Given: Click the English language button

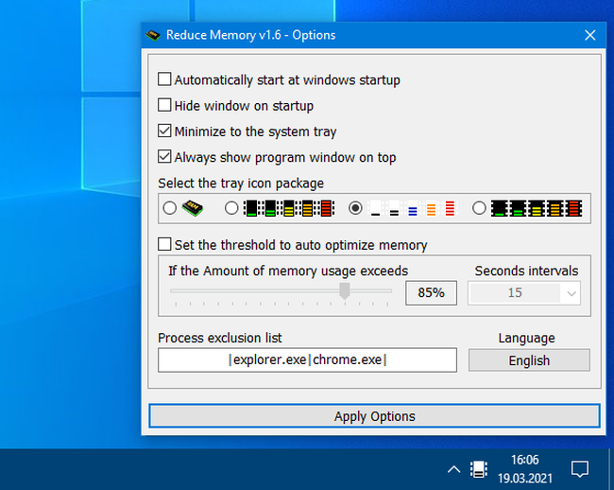Looking at the screenshot, I should tap(529, 360).
